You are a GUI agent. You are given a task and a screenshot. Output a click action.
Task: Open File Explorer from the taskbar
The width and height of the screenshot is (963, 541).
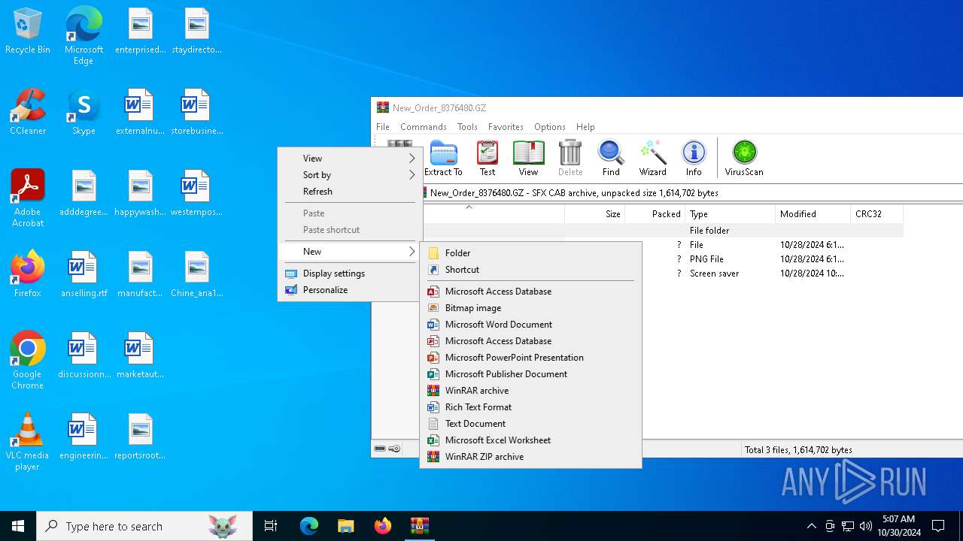pyautogui.click(x=345, y=526)
